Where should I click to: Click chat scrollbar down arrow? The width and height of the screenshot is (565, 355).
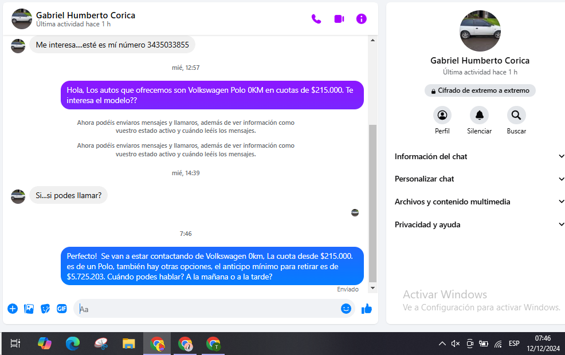tap(372, 288)
